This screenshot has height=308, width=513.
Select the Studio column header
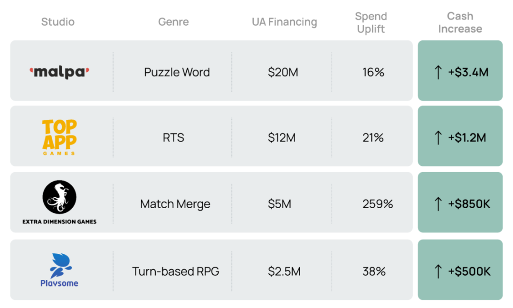[58, 22]
